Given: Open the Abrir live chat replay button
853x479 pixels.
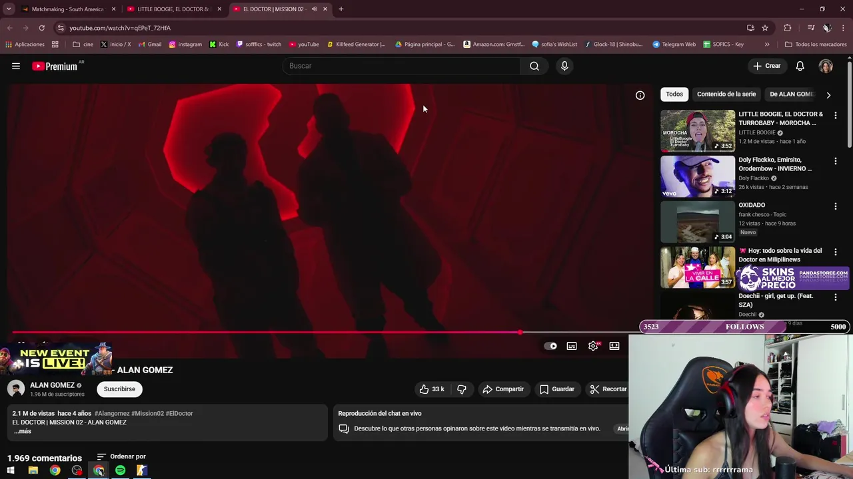Looking at the screenshot, I should point(623,428).
